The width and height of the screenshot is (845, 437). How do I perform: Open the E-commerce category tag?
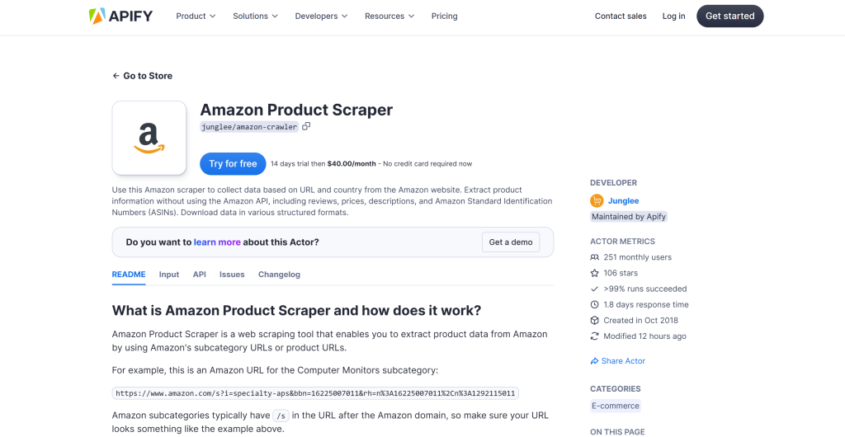[x=616, y=406]
